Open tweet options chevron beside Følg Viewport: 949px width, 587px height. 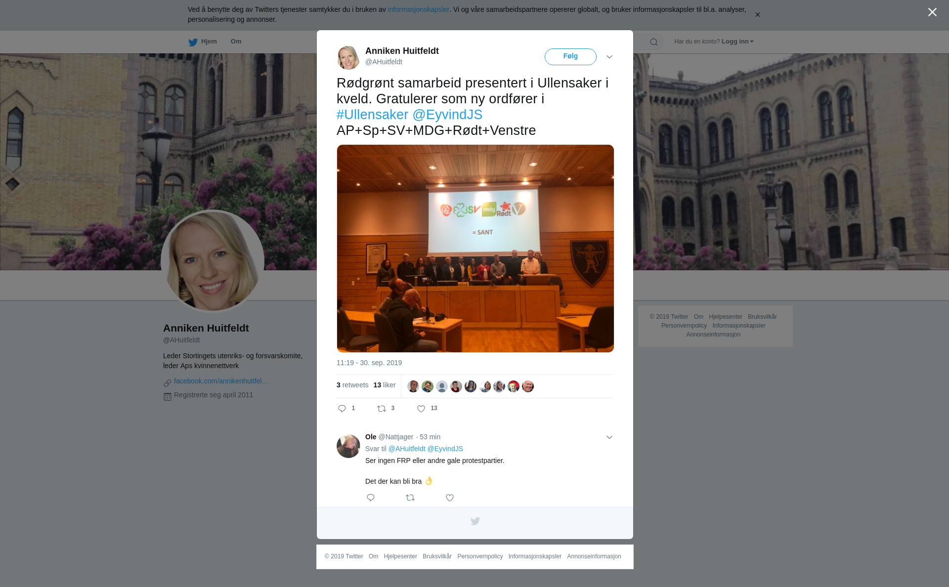[x=609, y=57]
